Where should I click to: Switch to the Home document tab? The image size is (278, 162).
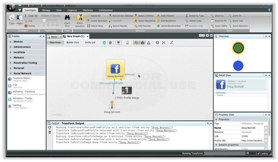pos(54,37)
